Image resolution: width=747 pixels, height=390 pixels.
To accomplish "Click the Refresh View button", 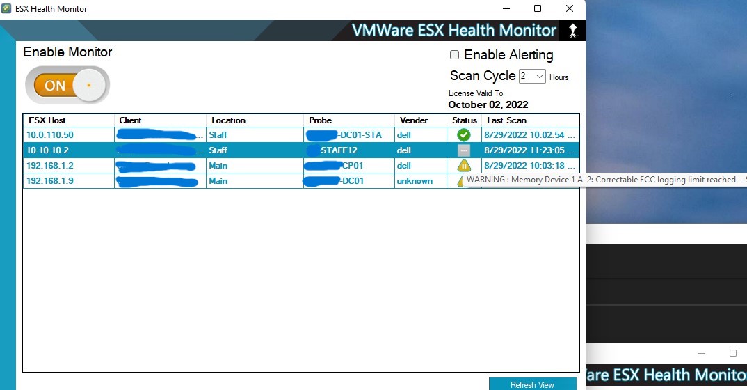I will [x=533, y=384].
